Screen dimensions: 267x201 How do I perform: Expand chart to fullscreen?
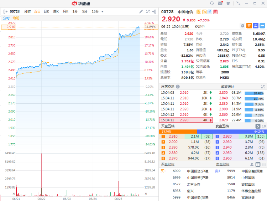pyautogui.click(x=148, y=11)
